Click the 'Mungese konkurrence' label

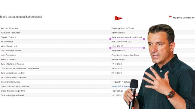pyautogui.click(x=184, y=18)
